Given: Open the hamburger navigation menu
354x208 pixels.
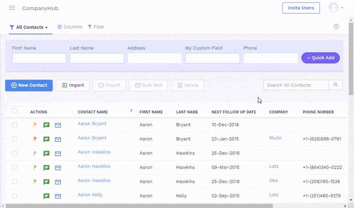Looking at the screenshot, I should click(x=12, y=8).
